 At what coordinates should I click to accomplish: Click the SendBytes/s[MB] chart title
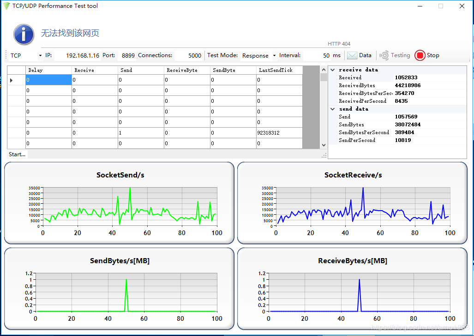coord(120,261)
